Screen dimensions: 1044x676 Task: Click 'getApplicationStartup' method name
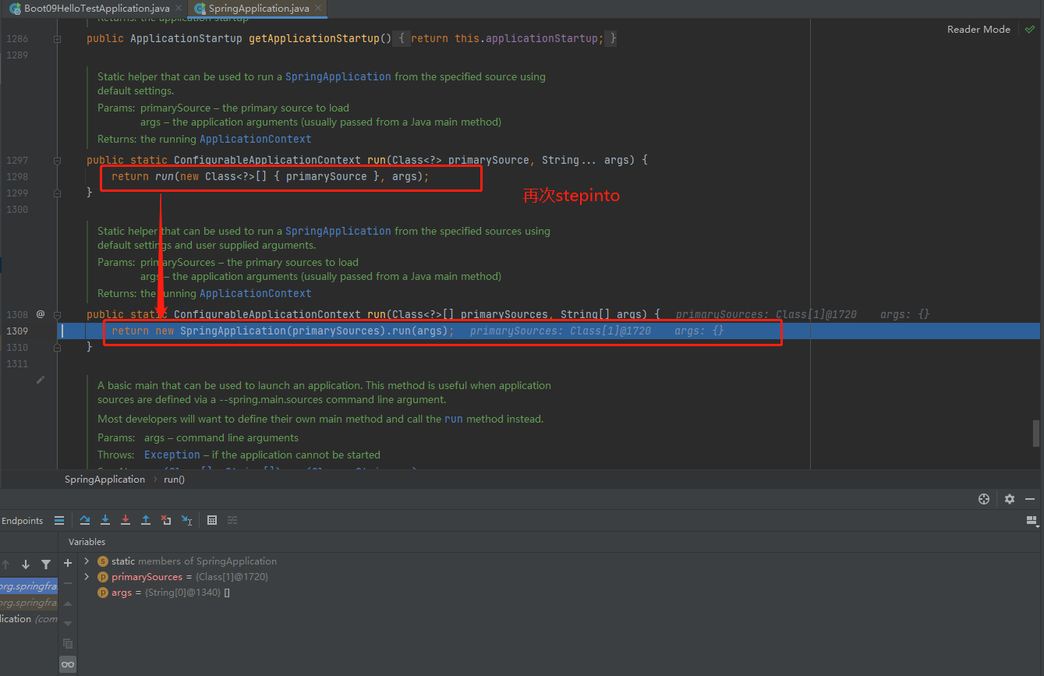pos(313,38)
